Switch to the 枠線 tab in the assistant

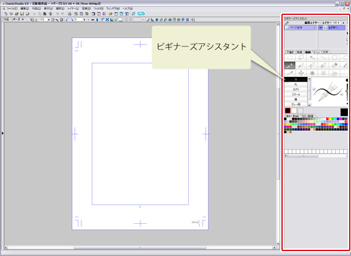click(299, 52)
